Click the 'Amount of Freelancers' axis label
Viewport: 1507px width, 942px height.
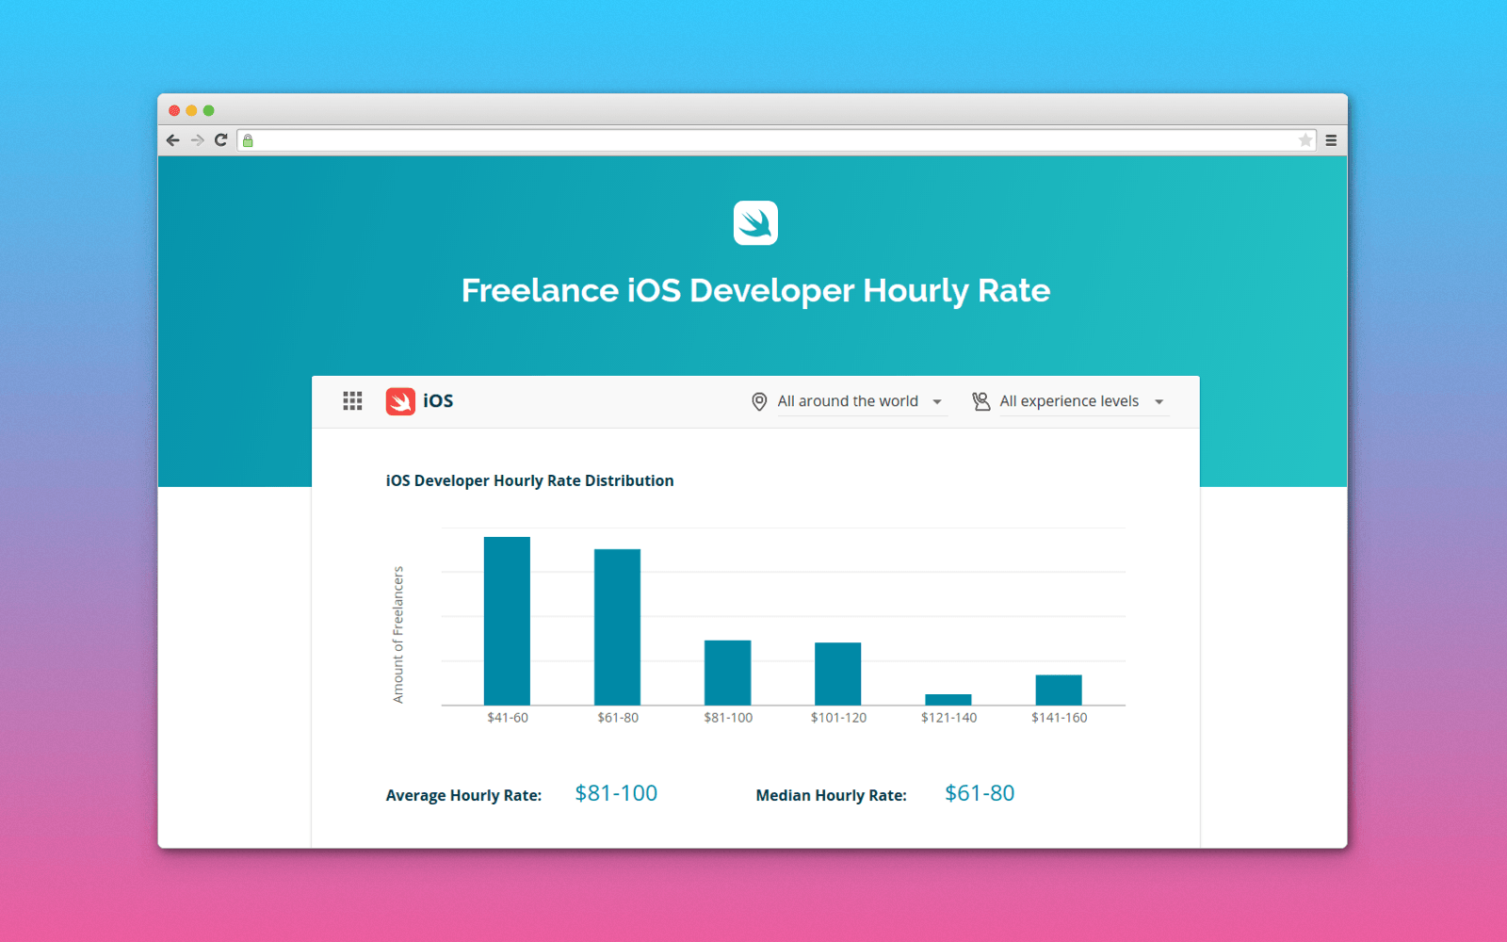pyautogui.click(x=397, y=635)
